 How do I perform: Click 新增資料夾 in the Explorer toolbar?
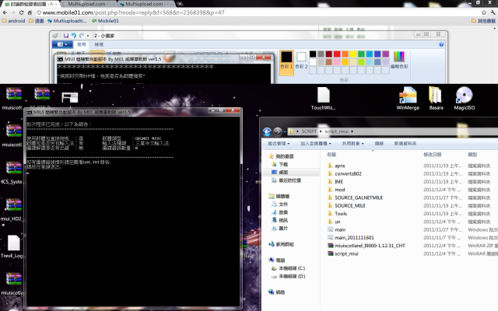pyautogui.click(x=405, y=143)
